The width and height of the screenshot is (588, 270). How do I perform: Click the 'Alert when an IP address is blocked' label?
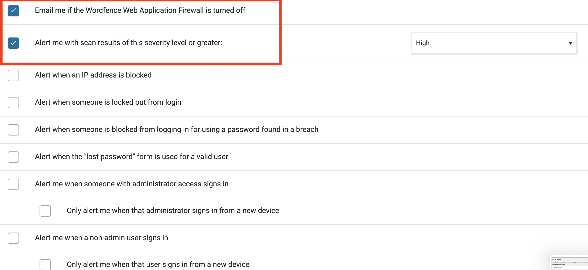(x=93, y=75)
